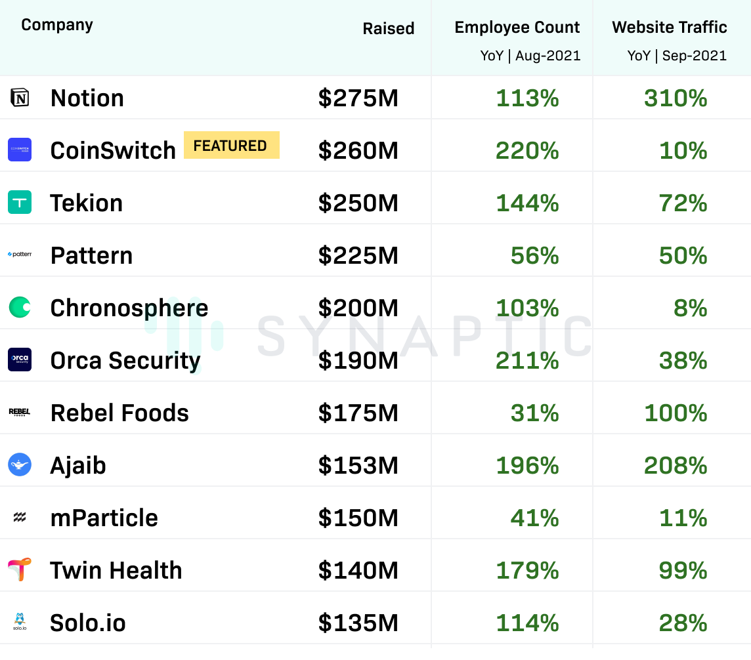The width and height of the screenshot is (751, 660).
Task: Select the $153M raised value
Action: pos(358,466)
